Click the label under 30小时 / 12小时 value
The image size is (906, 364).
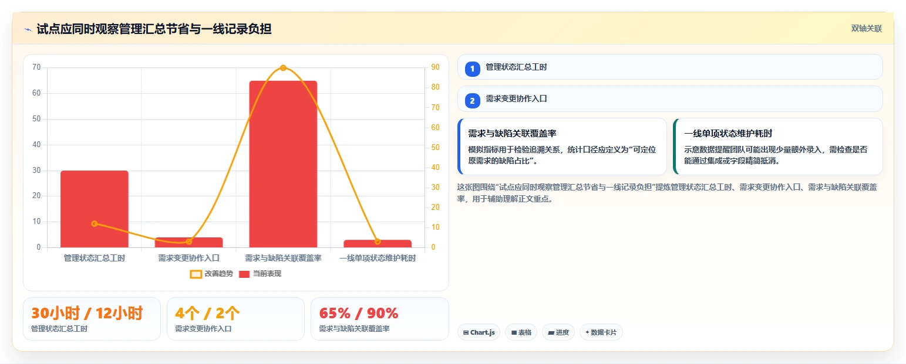pos(59,329)
